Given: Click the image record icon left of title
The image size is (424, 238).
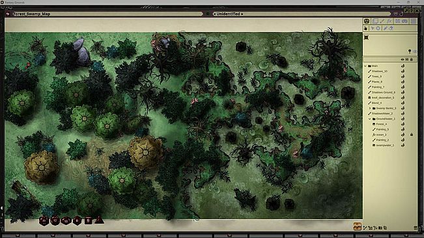Looking at the screenshot, I should point(8,14).
